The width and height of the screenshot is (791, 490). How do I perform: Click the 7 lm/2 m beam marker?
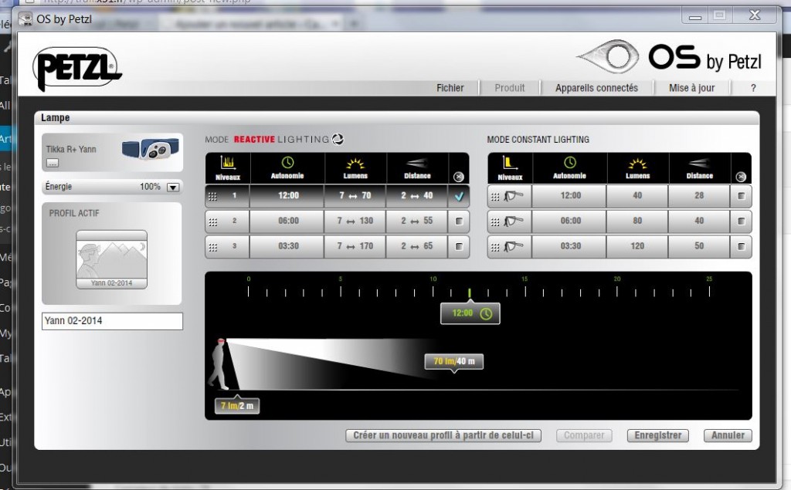tap(237, 406)
